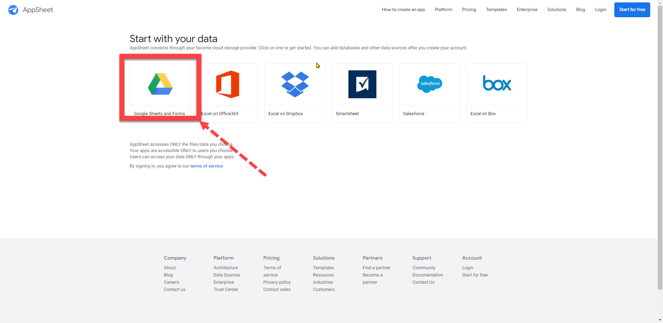Open Resources footer link

[x=323, y=275]
